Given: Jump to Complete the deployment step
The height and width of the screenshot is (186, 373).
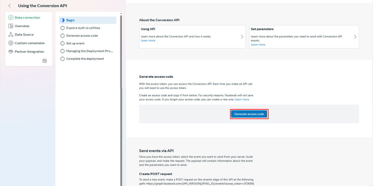Looking at the screenshot, I should tap(85, 59).
